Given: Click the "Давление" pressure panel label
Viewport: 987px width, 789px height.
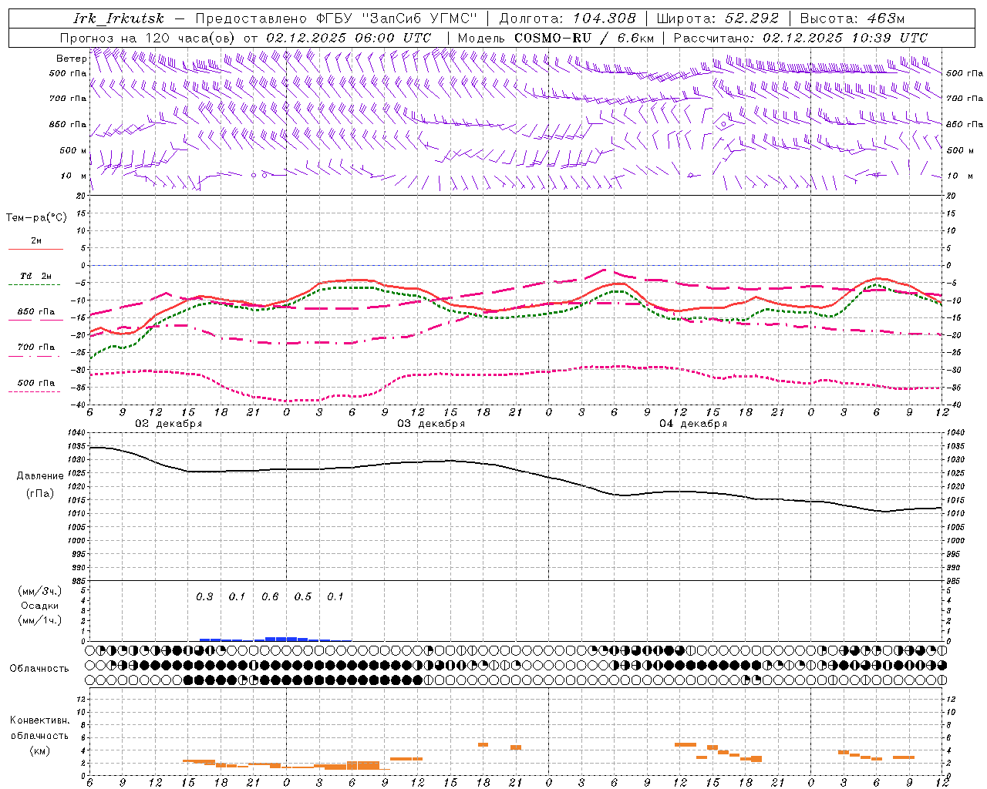Looking at the screenshot, I should [40, 476].
